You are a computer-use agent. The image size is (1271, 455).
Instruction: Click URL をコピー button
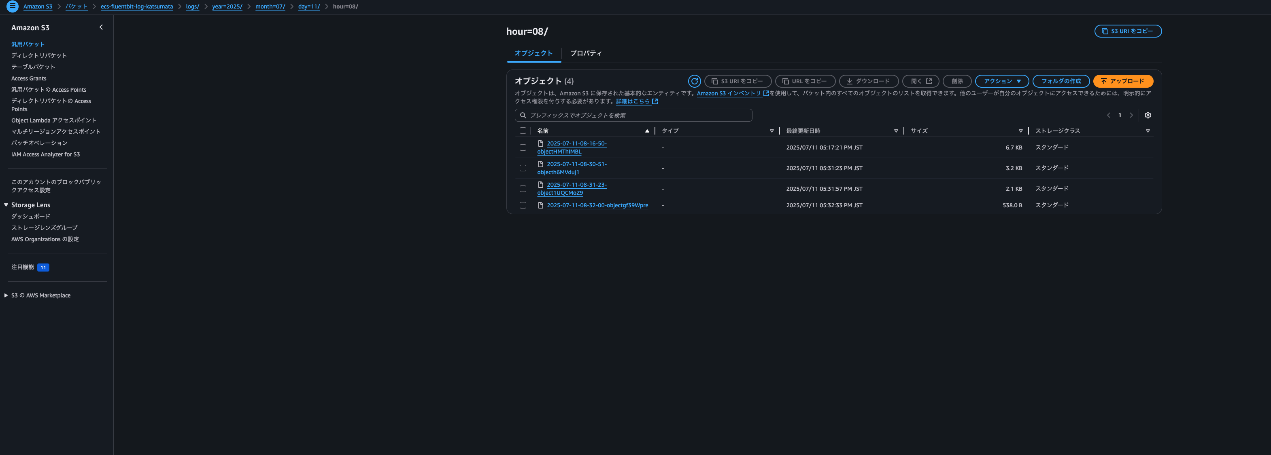click(805, 81)
